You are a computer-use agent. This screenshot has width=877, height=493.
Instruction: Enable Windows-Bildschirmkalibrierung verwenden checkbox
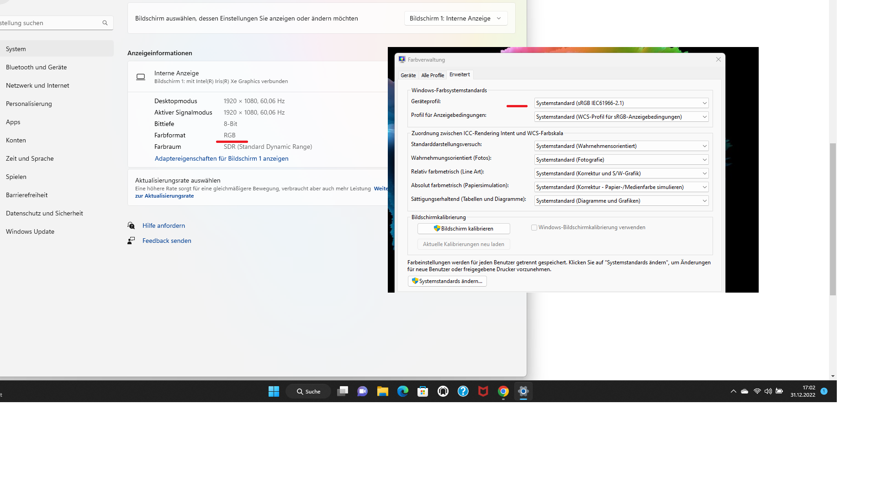click(x=534, y=227)
